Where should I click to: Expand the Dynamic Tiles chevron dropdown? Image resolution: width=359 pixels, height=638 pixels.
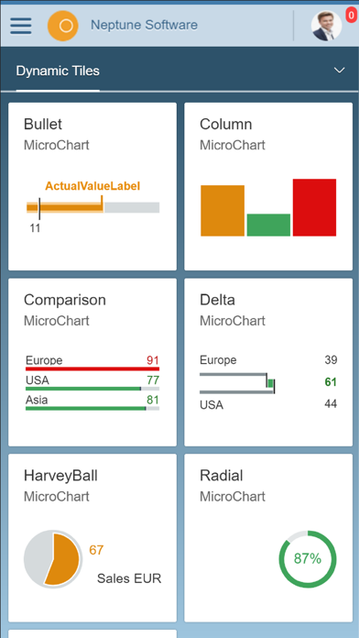(339, 71)
